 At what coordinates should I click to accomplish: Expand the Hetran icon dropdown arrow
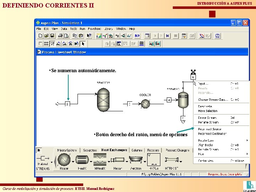coord(127,162)
